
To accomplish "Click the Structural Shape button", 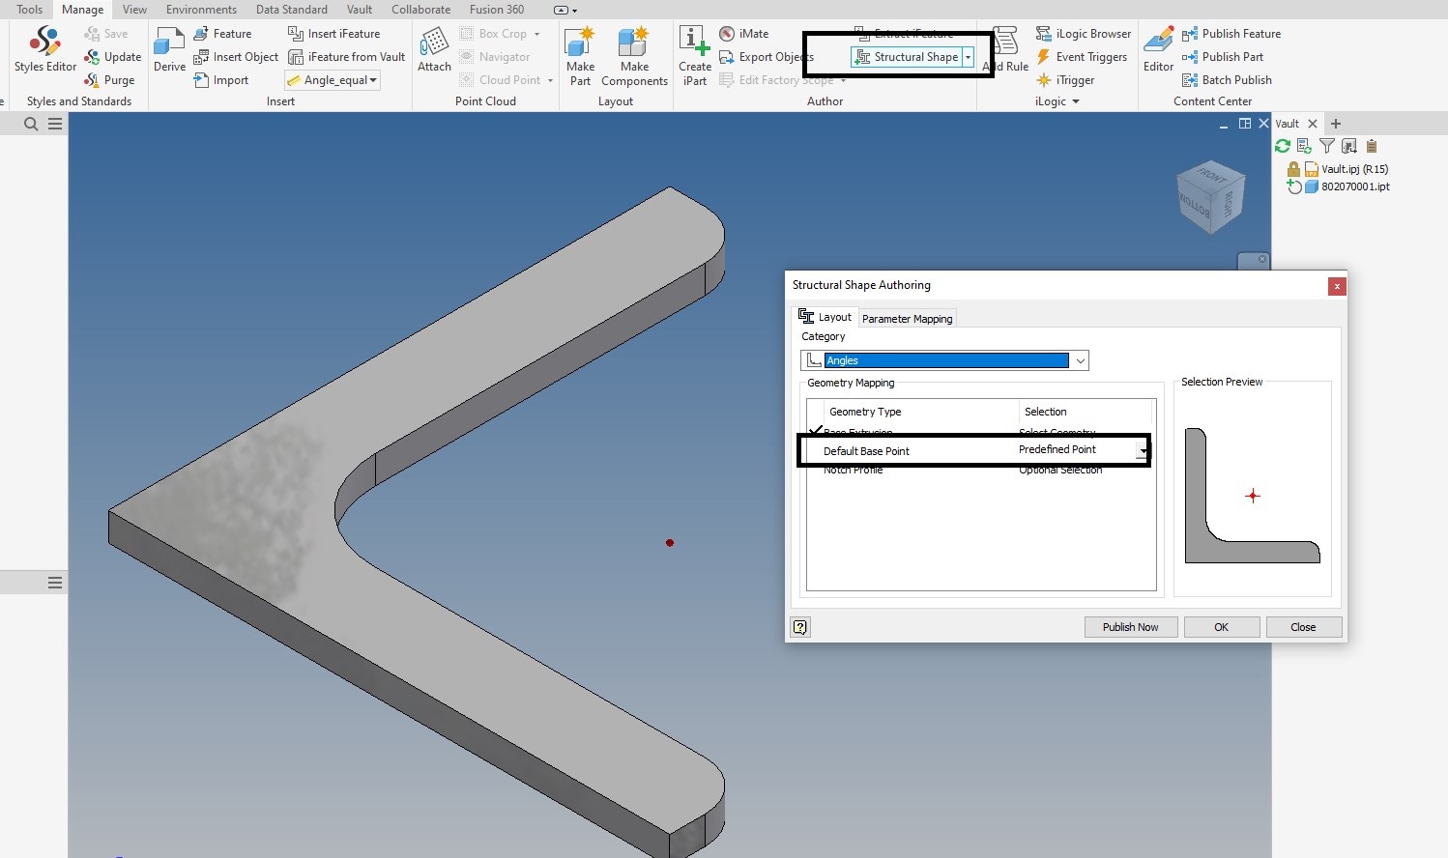I will pyautogui.click(x=908, y=57).
